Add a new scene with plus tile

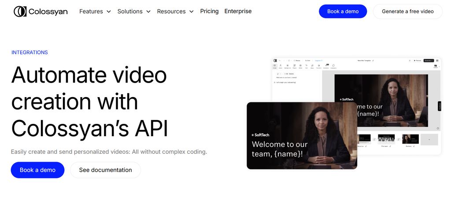click(429, 139)
